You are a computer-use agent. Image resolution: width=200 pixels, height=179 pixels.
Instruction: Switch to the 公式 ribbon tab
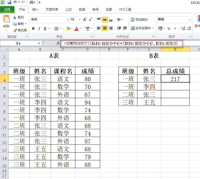[68, 10]
